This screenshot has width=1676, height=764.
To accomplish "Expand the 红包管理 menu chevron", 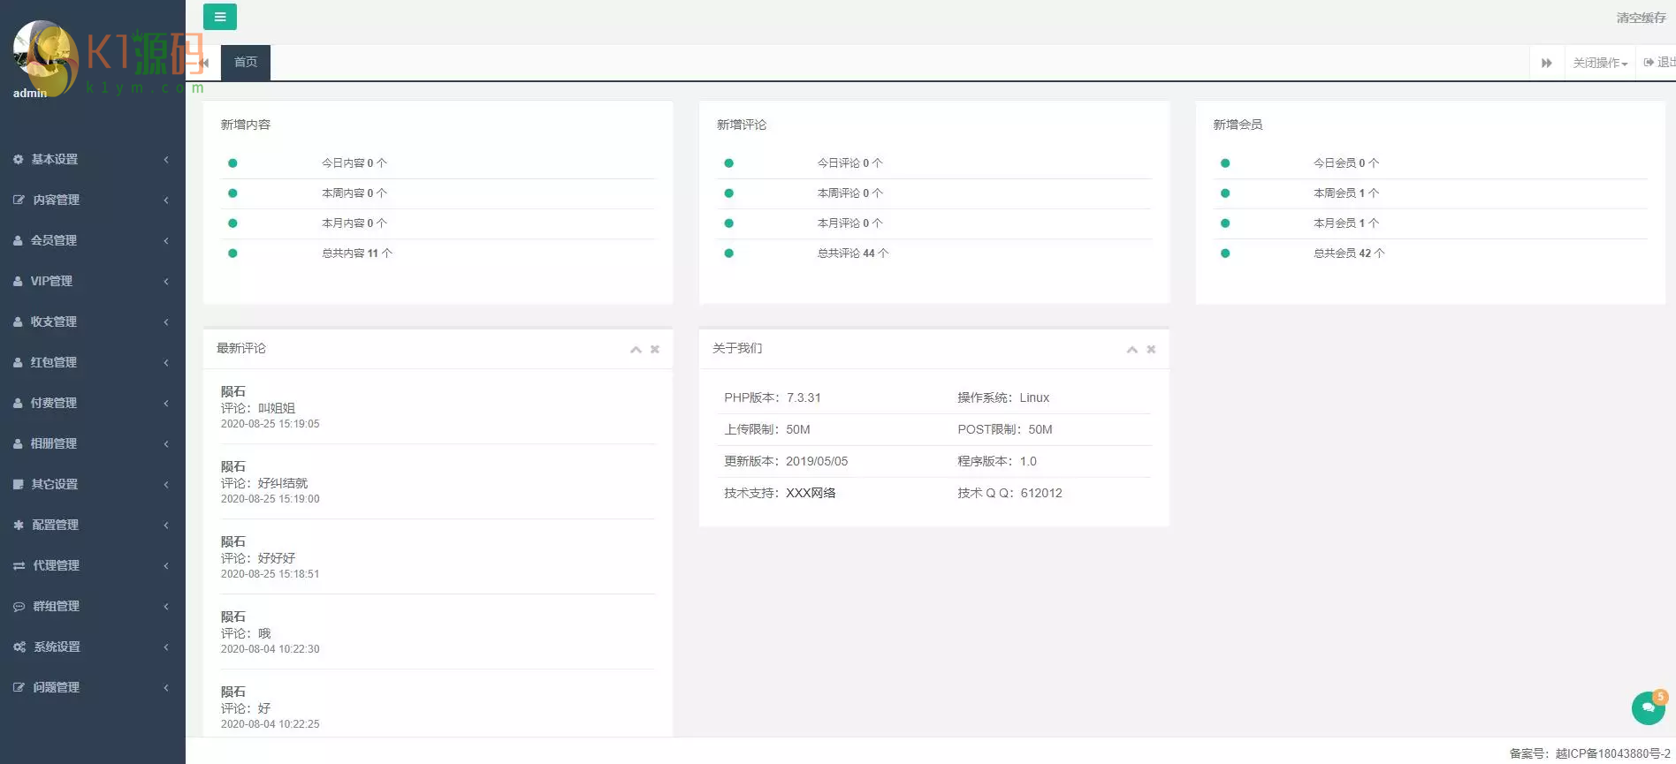I will click(x=166, y=362).
